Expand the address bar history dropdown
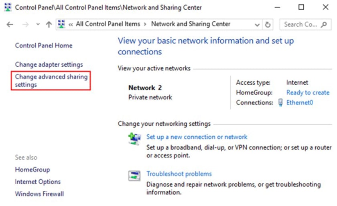The height and width of the screenshot is (206, 337). click(257, 24)
